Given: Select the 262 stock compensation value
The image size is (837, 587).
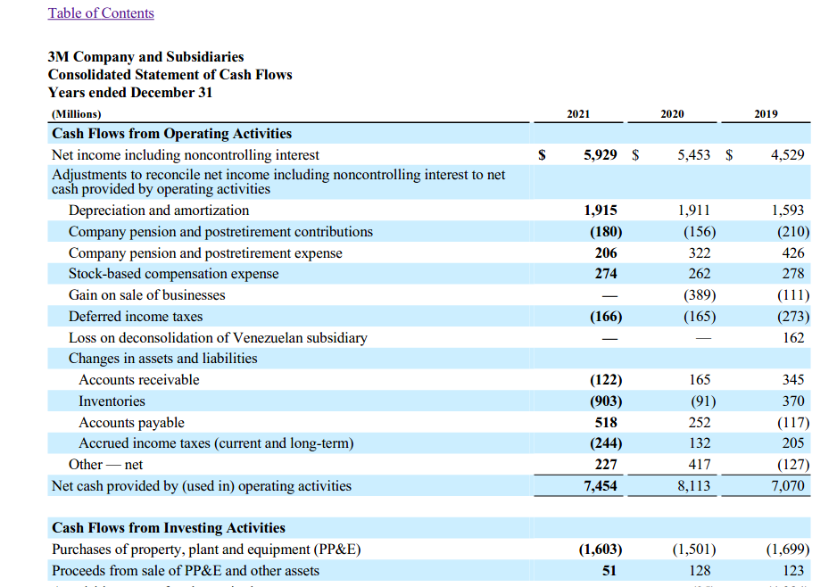Looking at the screenshot, I should click(700, 274).
